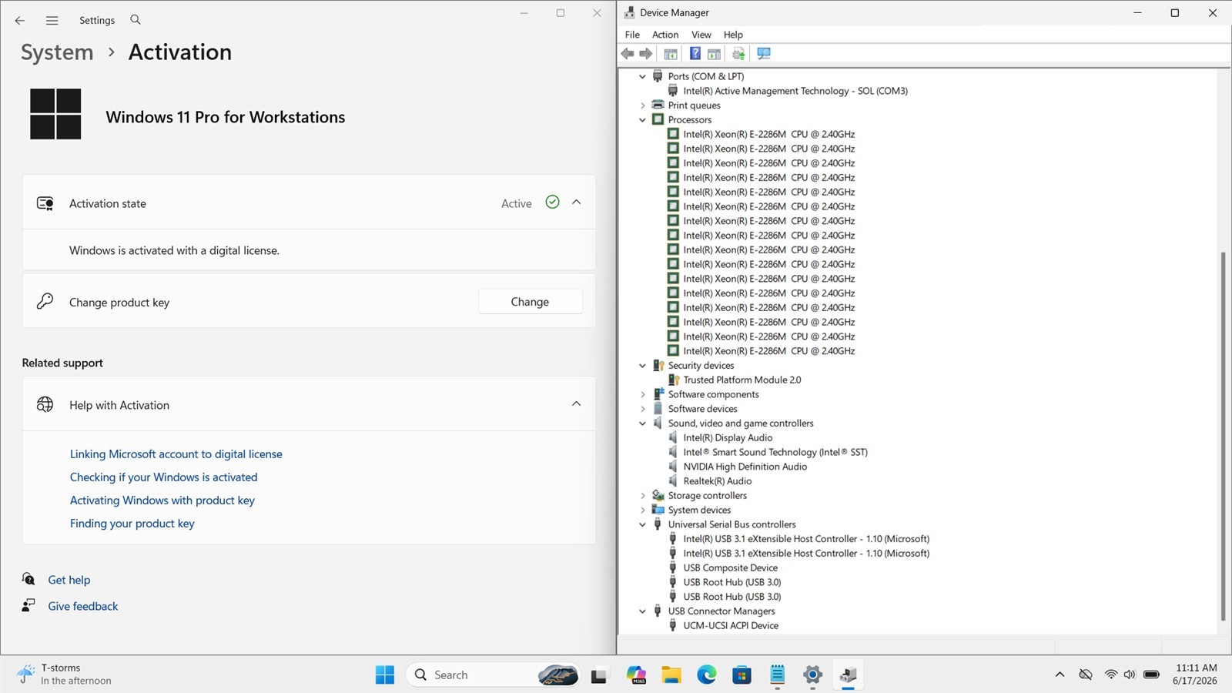Open the Finding your product key link
The image size is (1232, 693).
132,524
